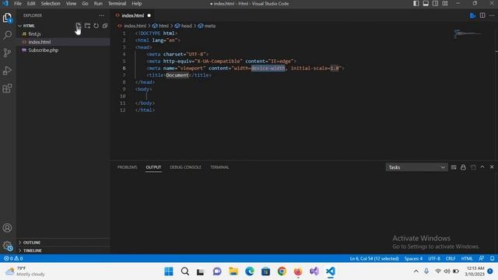
Task: Clear the Output panel
Action: (454, 167)
